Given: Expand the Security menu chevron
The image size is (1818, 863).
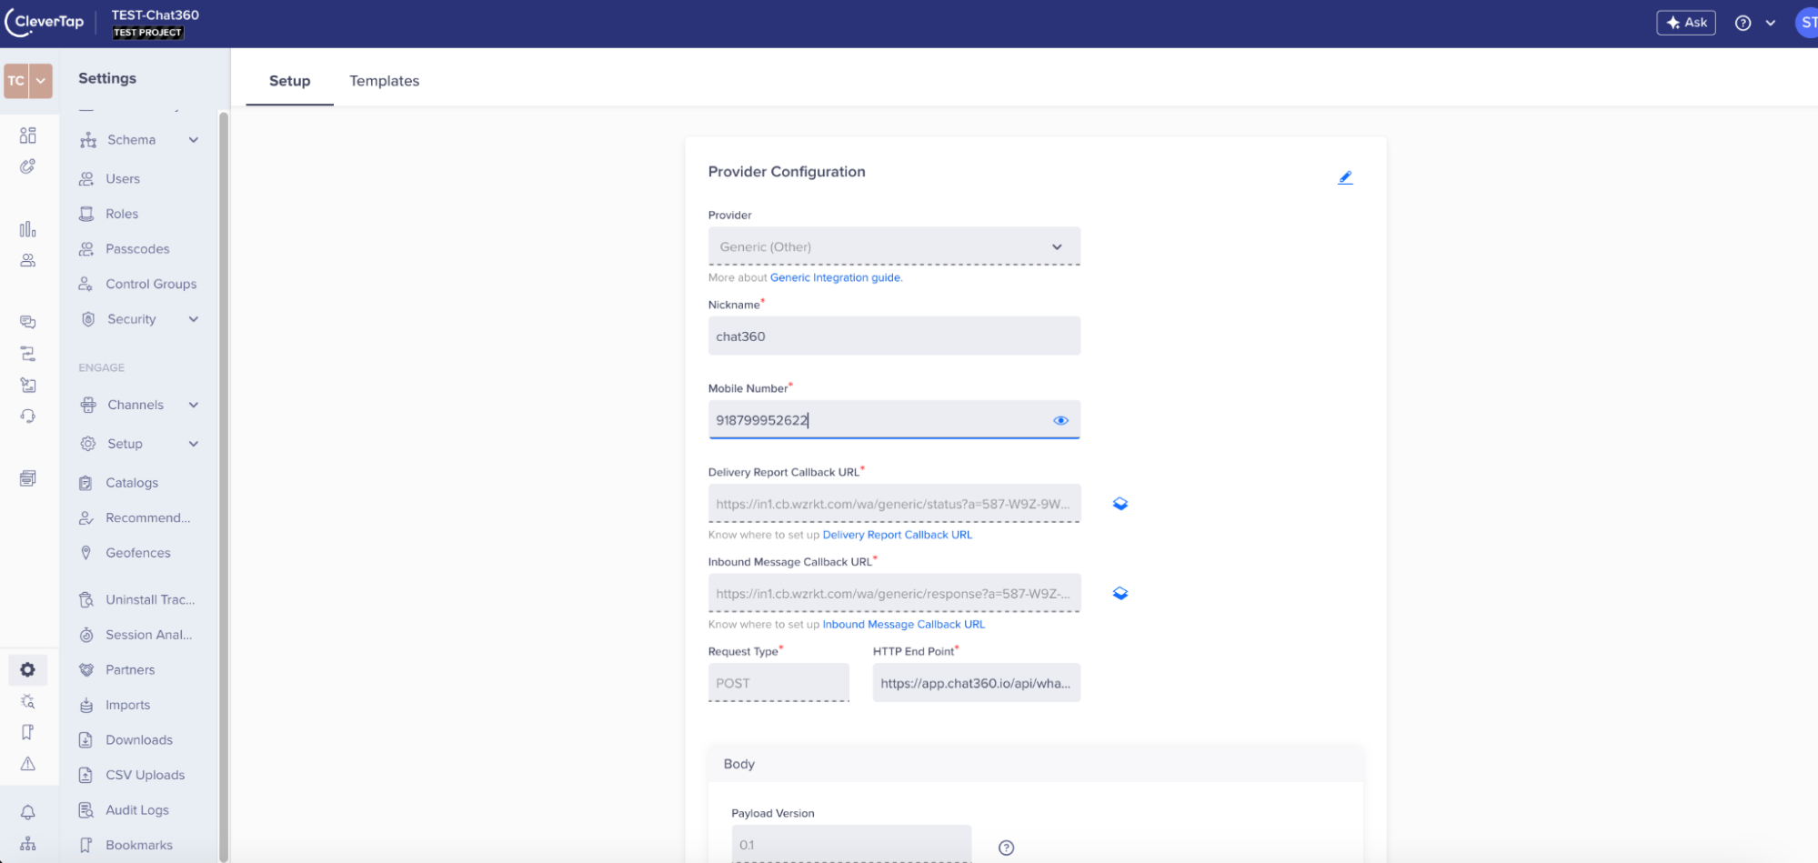Looking at the screenshot, I should (x=194, y=319).
